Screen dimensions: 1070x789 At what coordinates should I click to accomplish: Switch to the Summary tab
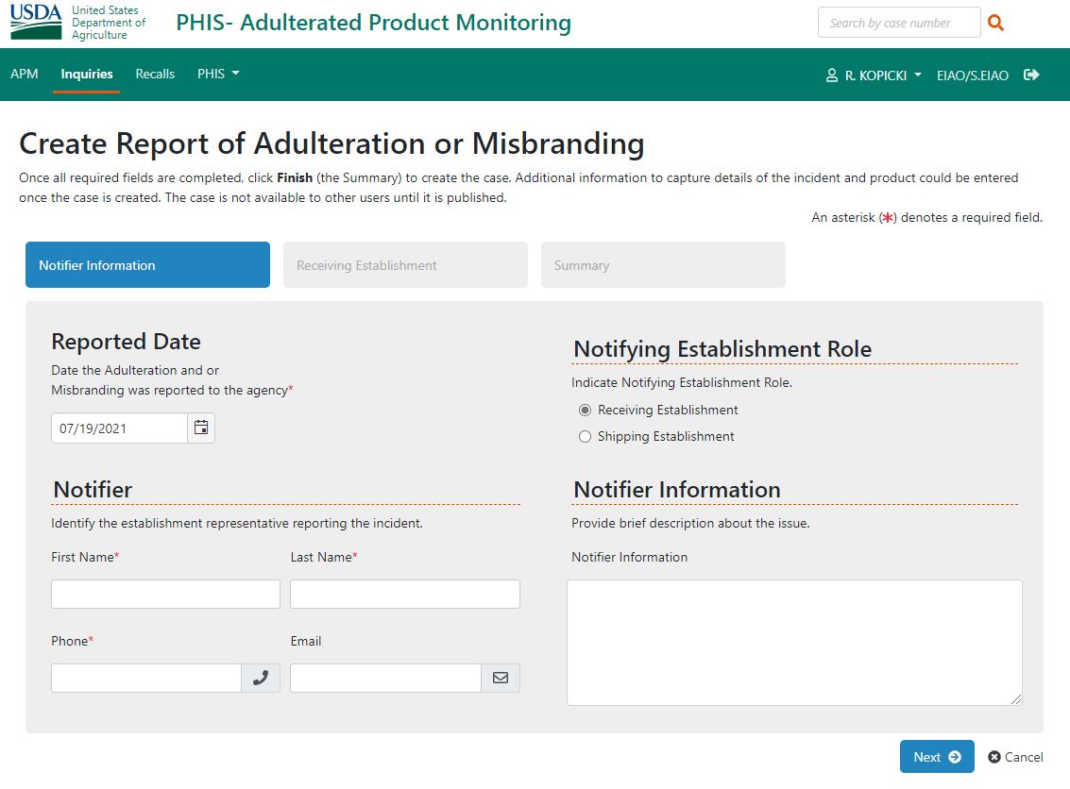(663, 265)
